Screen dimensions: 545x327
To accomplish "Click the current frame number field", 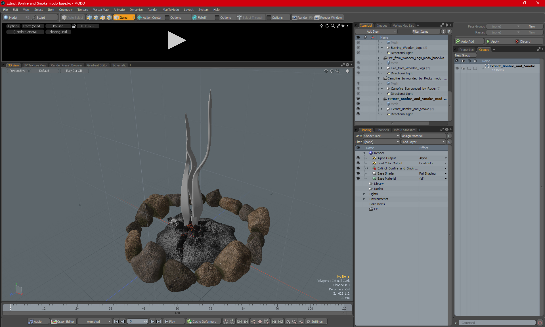I will pos(136,322).
